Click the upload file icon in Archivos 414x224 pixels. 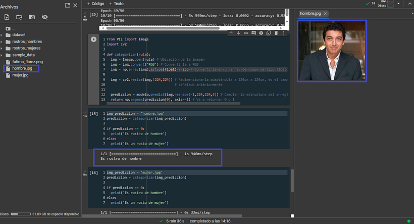(x=7, y=17)
